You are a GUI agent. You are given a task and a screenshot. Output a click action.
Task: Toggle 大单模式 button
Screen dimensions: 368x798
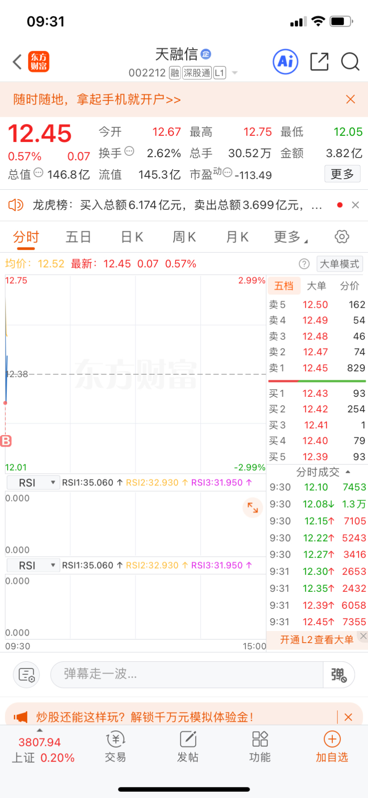[x=340, y=264]
